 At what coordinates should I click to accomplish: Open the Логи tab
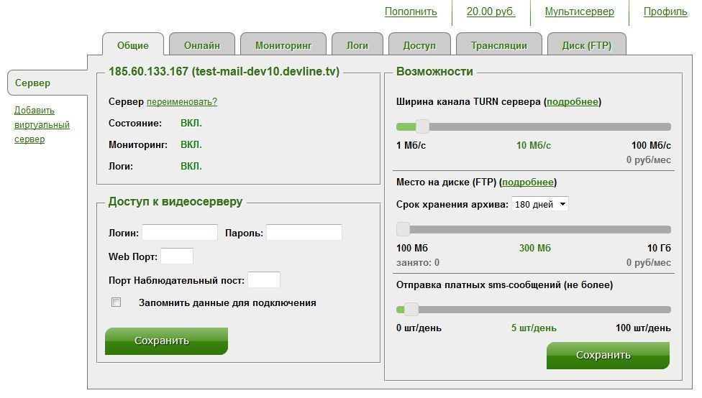357,45
